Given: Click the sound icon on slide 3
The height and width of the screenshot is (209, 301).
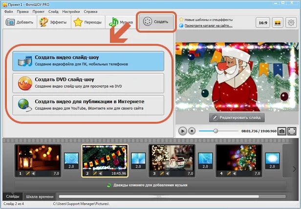Looking at the screenshot, I should coord(168,173).
